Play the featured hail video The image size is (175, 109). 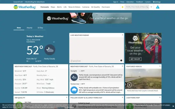pos(129,85)
